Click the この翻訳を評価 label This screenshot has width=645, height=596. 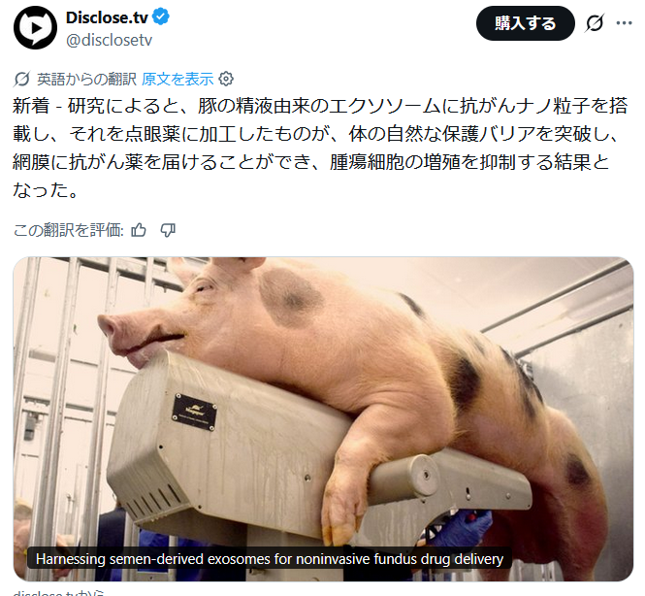click(68, 230)
